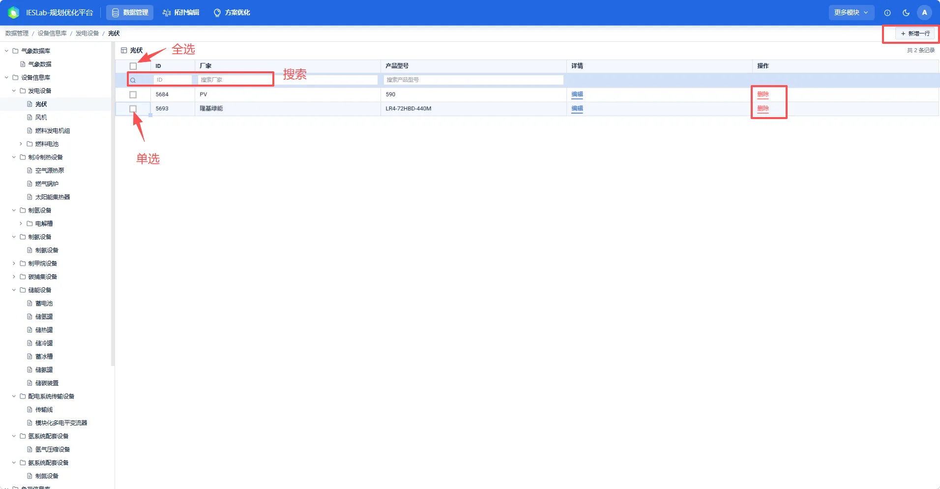Open the 方案优化 tab
Image resolution: width=940 pixels, height=489 pixels.
pyautogui.click(x=232, y=13)
